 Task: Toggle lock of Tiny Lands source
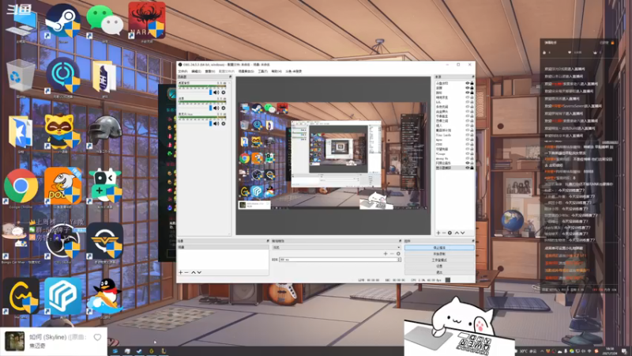(x=472, y=135)
